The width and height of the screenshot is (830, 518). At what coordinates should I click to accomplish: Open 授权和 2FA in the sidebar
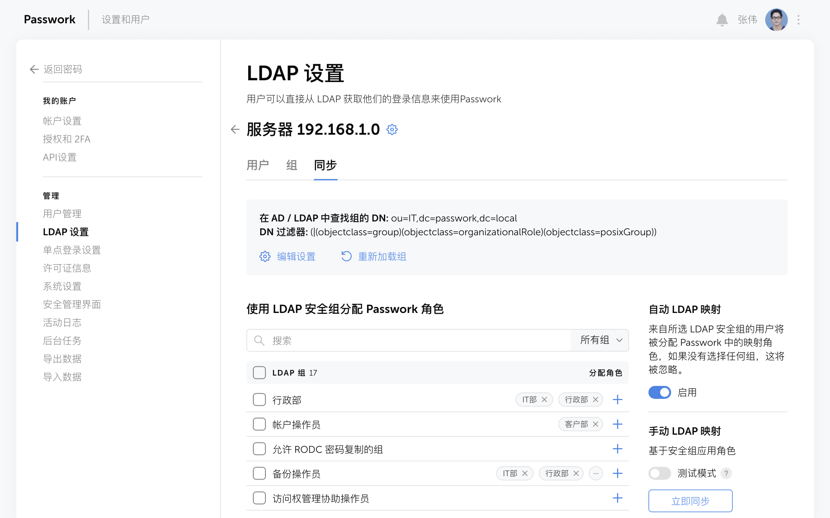pyautogui.click(x=67, y=139)
